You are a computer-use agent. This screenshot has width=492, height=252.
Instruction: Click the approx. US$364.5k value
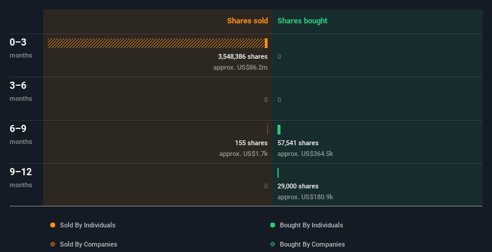pyautogui.click(x=305, y=154)
